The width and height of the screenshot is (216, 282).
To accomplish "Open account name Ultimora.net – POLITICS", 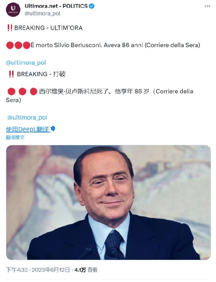I will point(56,6).
